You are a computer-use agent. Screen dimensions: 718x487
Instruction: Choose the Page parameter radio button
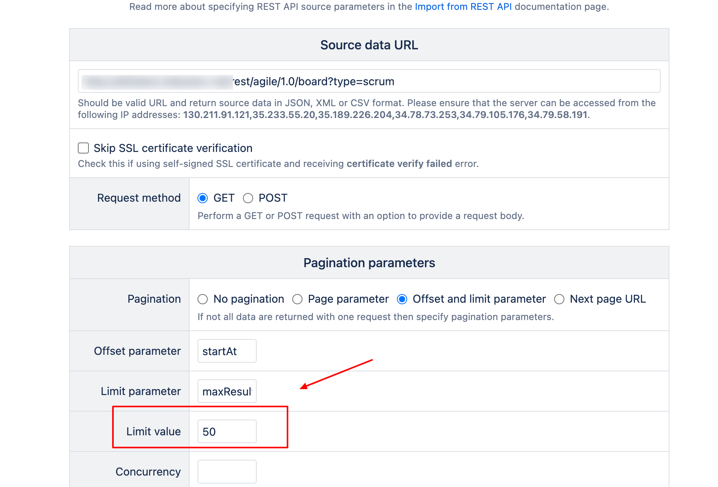297,299
